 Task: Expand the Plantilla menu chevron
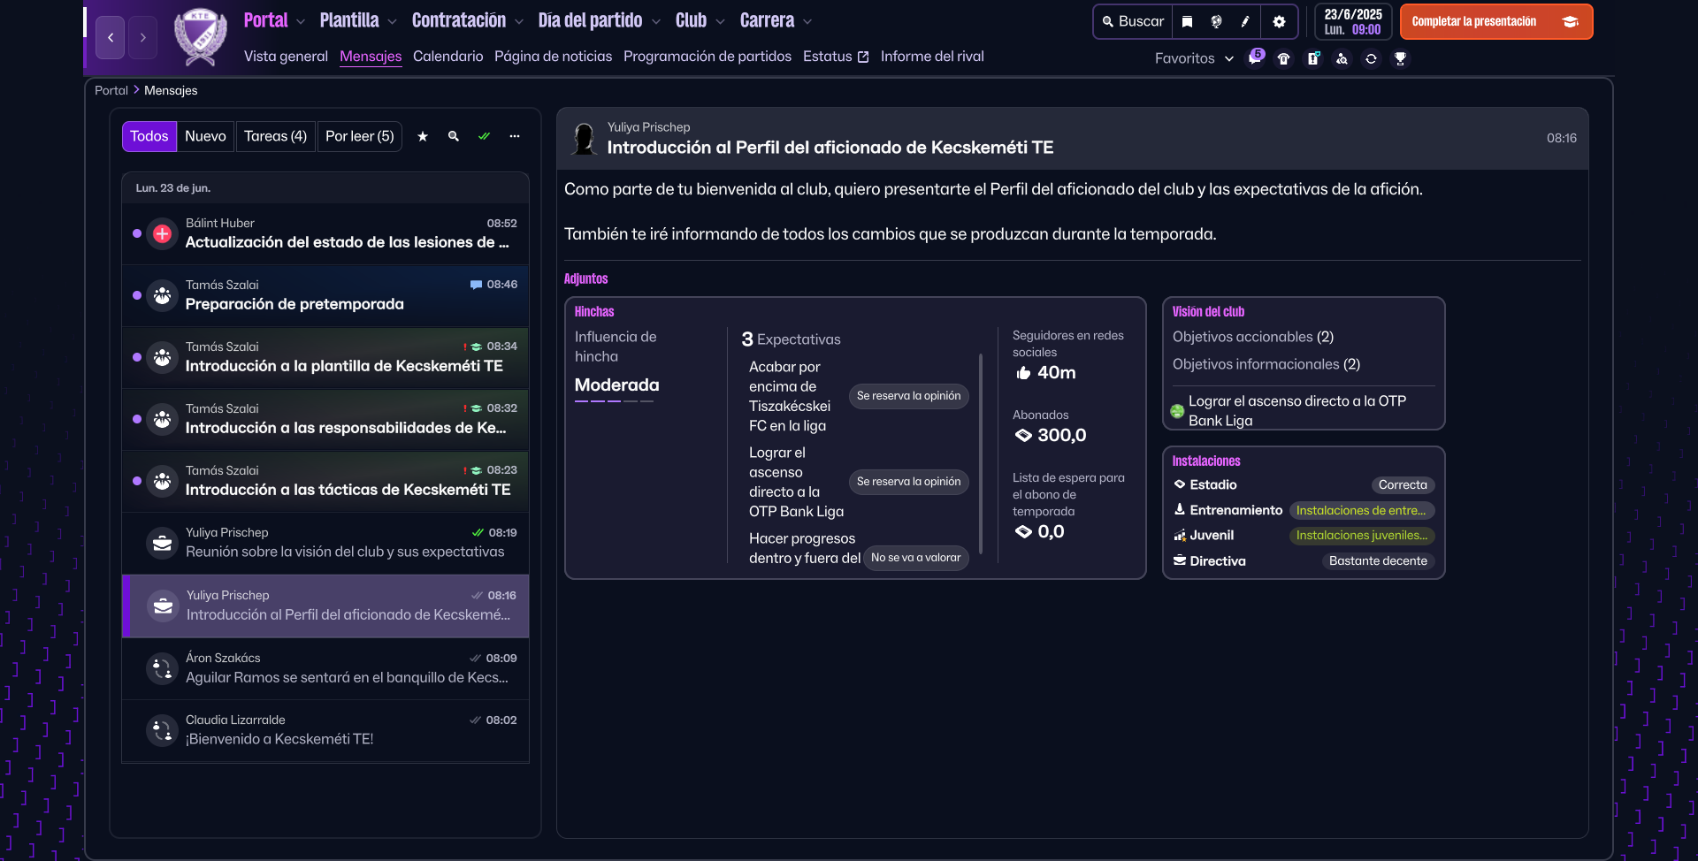[x=392, y=22]
